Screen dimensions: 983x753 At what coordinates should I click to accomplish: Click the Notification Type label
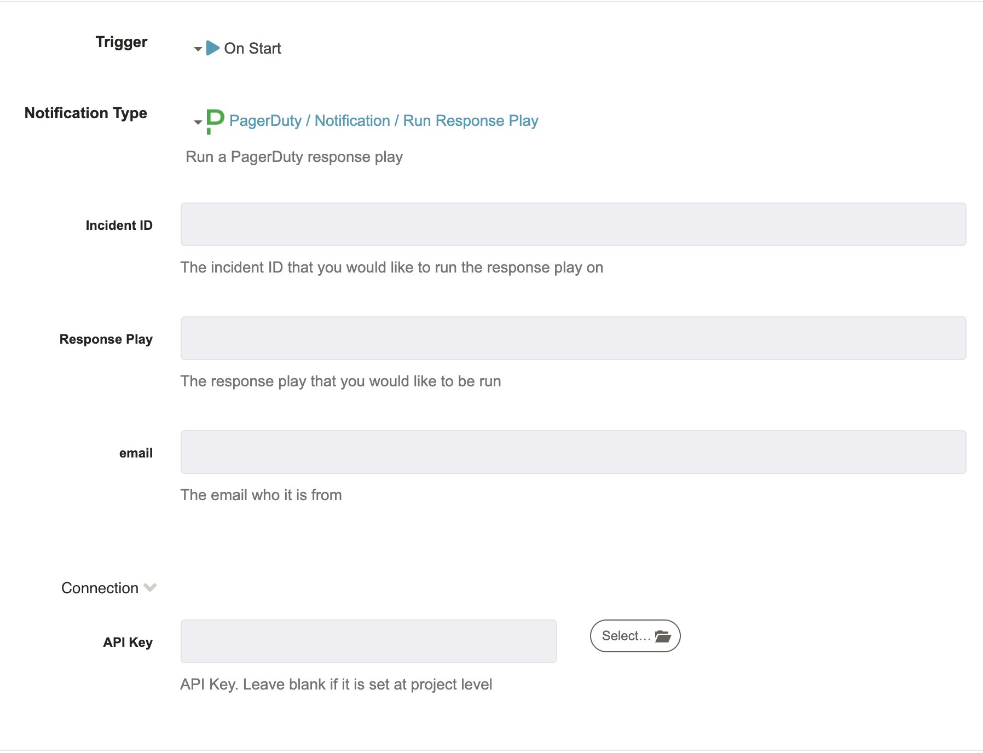tap(86, 113)
